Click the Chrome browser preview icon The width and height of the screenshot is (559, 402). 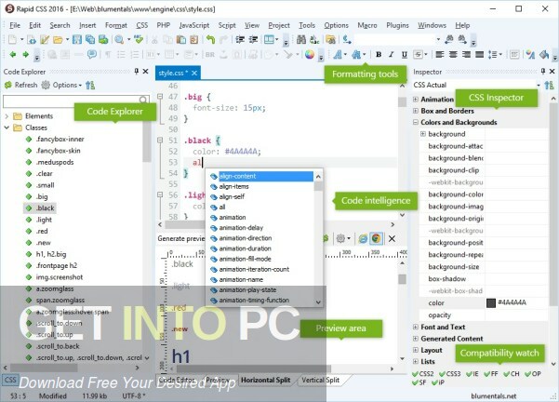click(376, 238)
